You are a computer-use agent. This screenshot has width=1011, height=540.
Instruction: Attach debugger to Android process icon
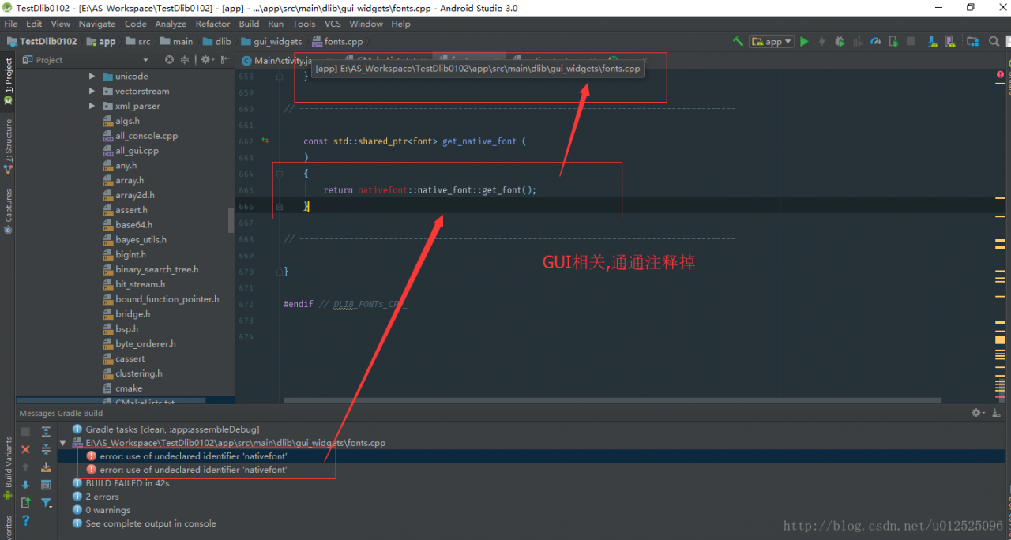[893, 41]
